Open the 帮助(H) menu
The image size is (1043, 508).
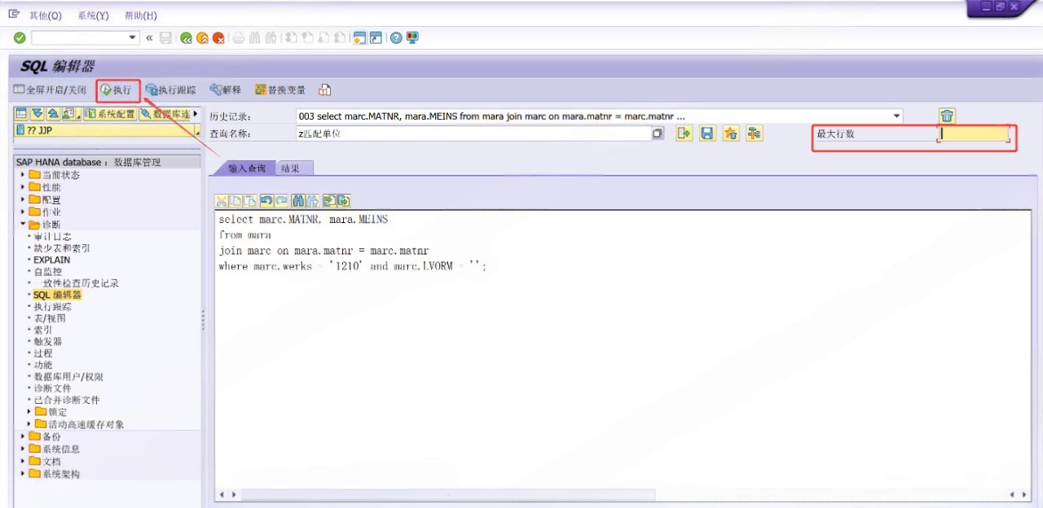point(140,15)
